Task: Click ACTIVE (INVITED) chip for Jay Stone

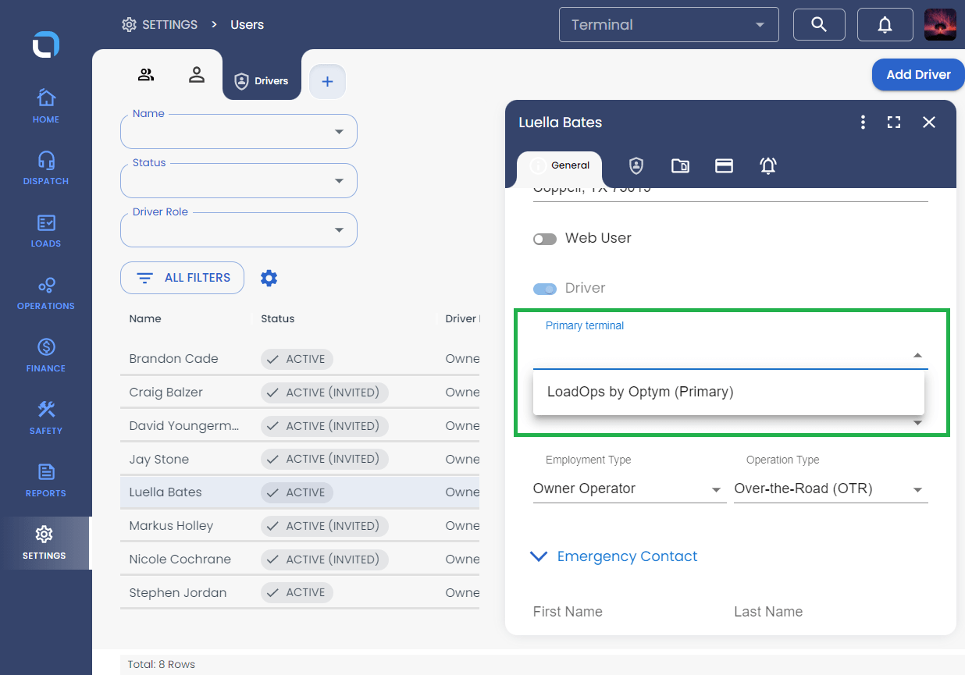Action: coord(324,459)
